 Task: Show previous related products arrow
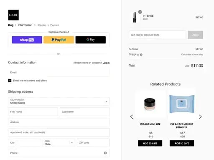point(132,117)
